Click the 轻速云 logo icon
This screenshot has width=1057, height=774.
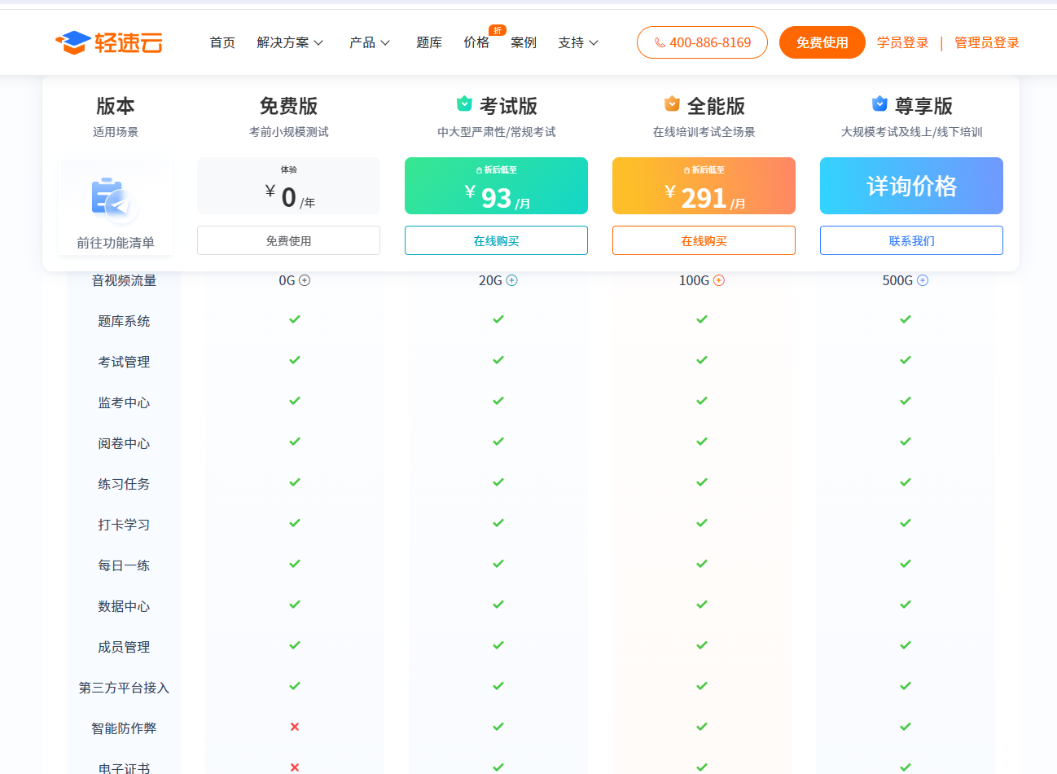pos(72,42)
